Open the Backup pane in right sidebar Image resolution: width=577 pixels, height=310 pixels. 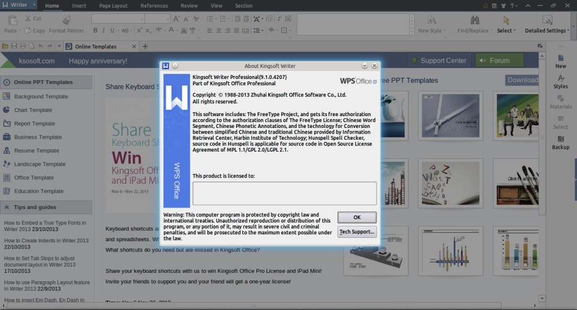click(x=561, y=143)
